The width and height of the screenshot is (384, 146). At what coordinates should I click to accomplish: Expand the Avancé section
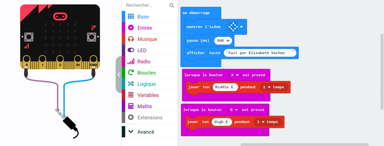pos(150,132)
